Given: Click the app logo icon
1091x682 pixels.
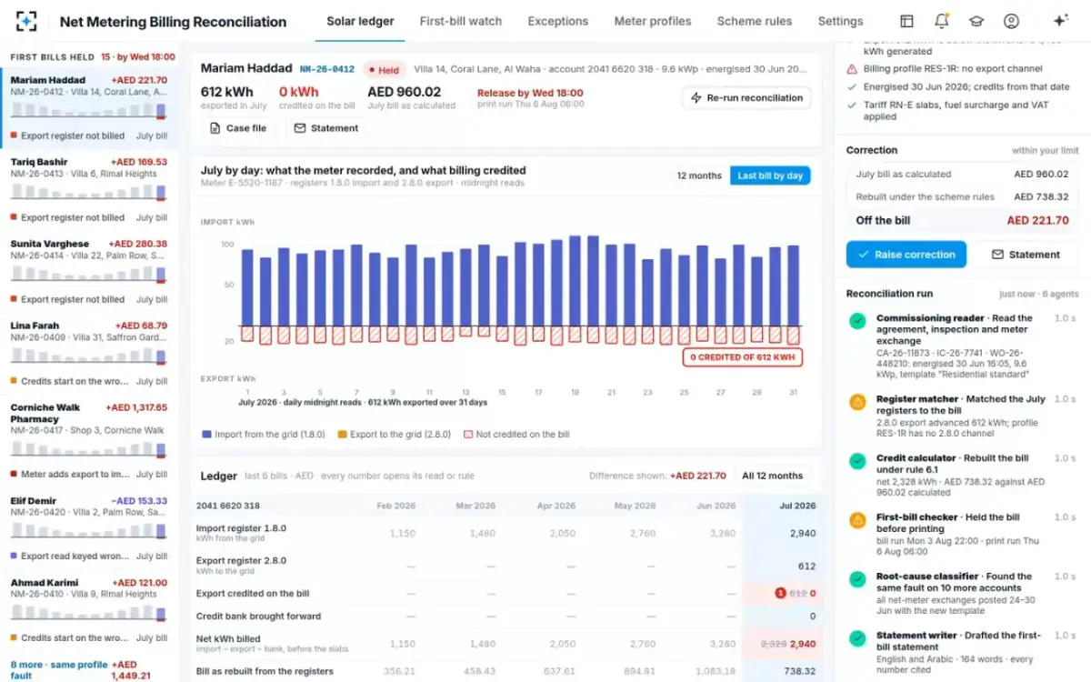Looking at the screenshot, I should point(27,21).
